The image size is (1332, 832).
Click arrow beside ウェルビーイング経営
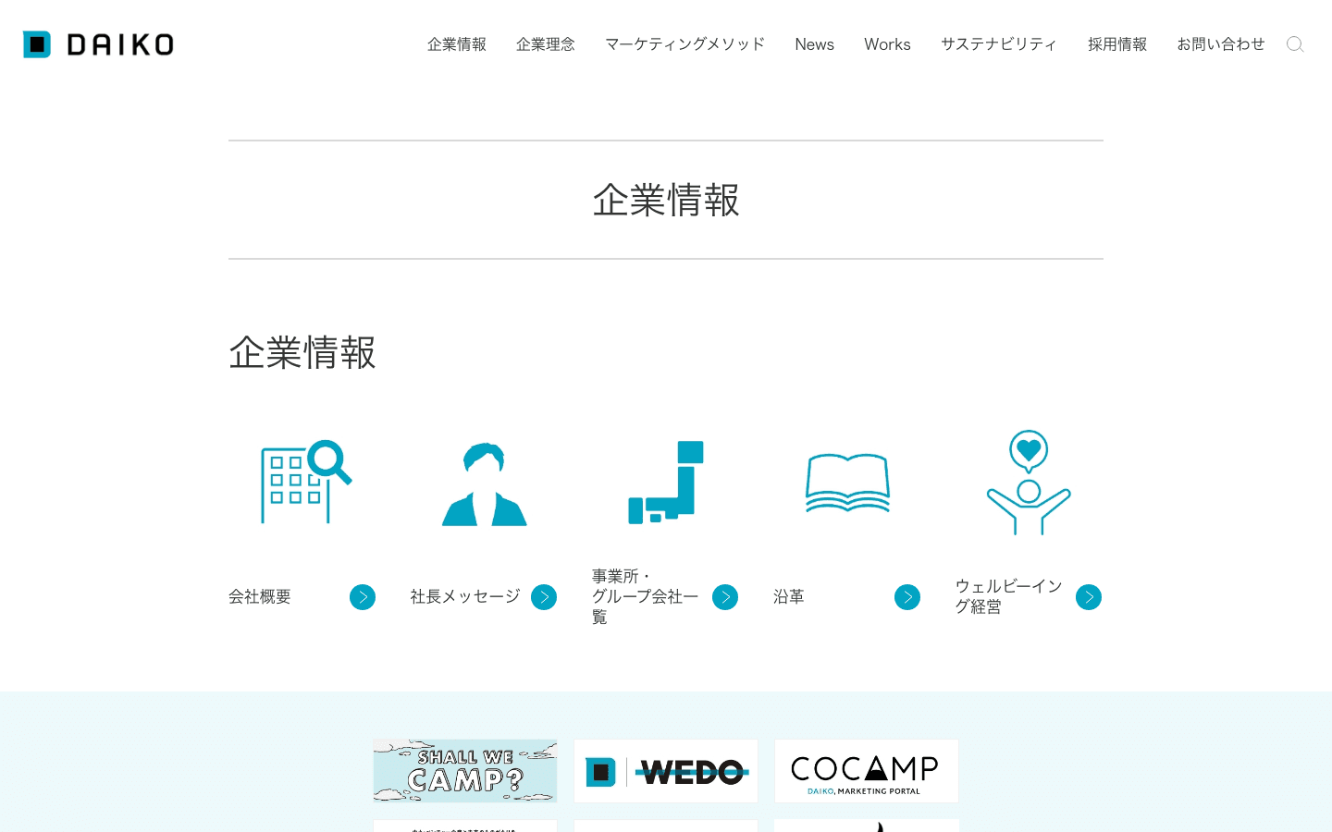1089,597
